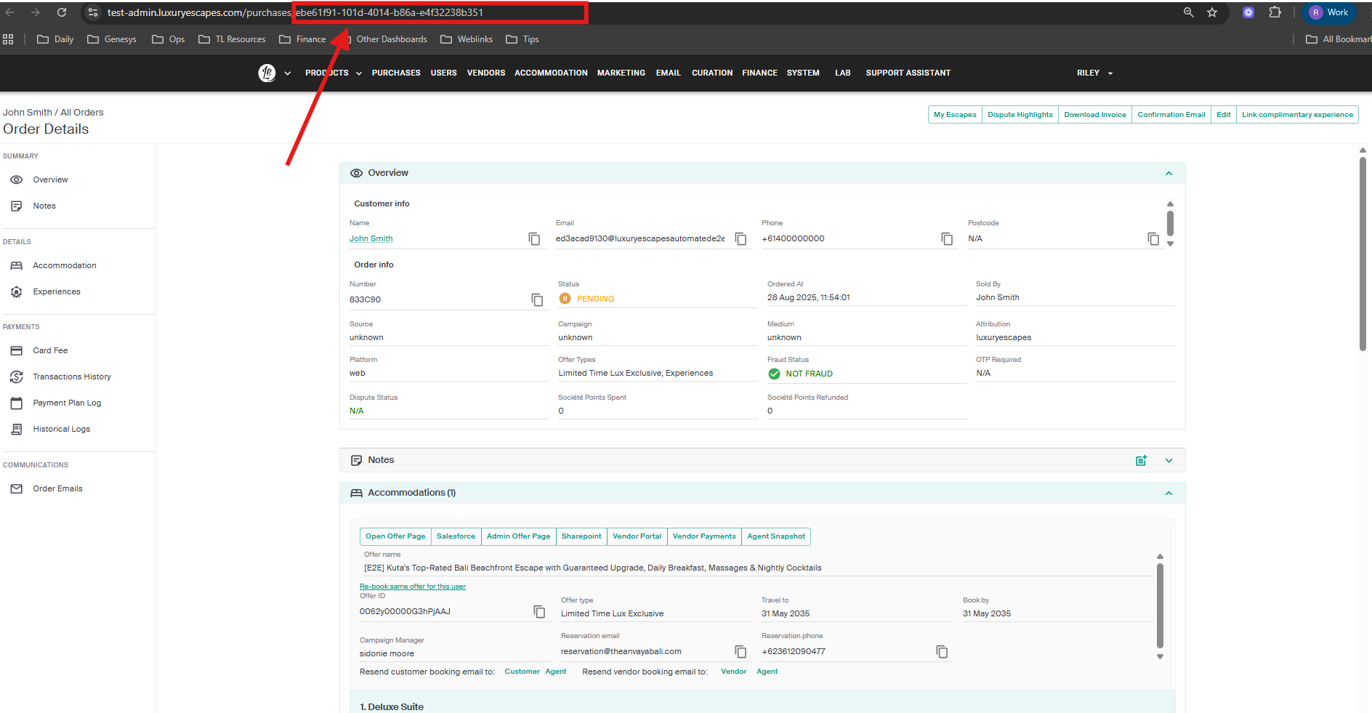Image resolution: width=1372 pixels, height=713 pixels.
Task: Bookmark this page with the star icon
Action: point(1212,12)
